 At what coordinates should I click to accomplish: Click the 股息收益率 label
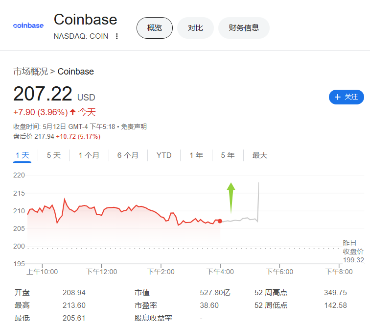click(153, 318)
